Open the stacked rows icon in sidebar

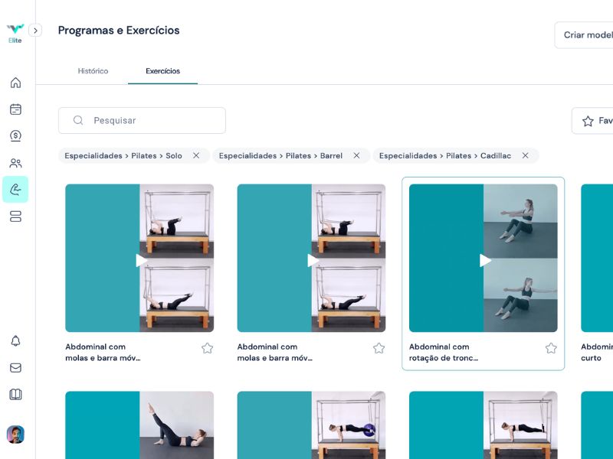tap(15, 216)
